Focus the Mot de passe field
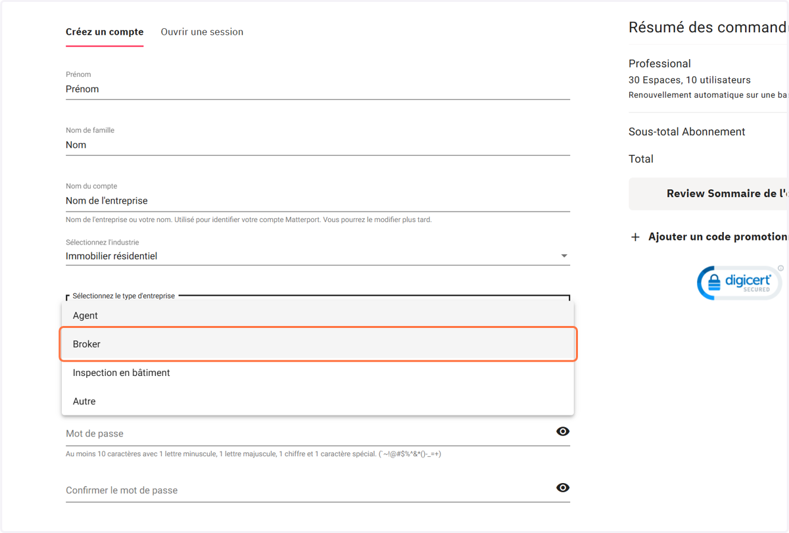The height and width of the screenshot is (533, 789). [x=309, y=434]
